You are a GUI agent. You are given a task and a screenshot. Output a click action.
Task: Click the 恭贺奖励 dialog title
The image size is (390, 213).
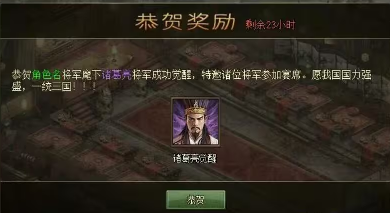[x=185, y=21]
